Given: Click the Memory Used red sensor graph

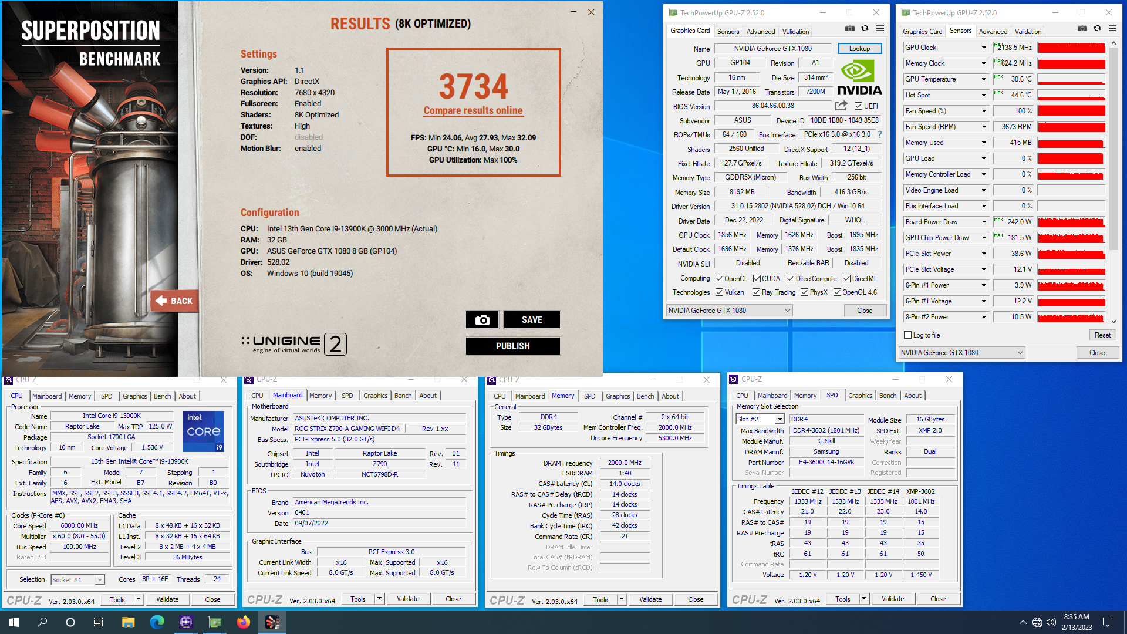Looking at the screenshot, I should [x=1071, y=143].
